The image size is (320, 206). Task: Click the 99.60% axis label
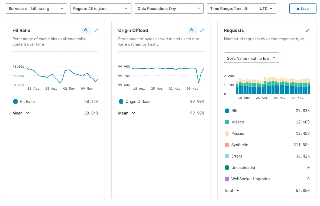124,85
